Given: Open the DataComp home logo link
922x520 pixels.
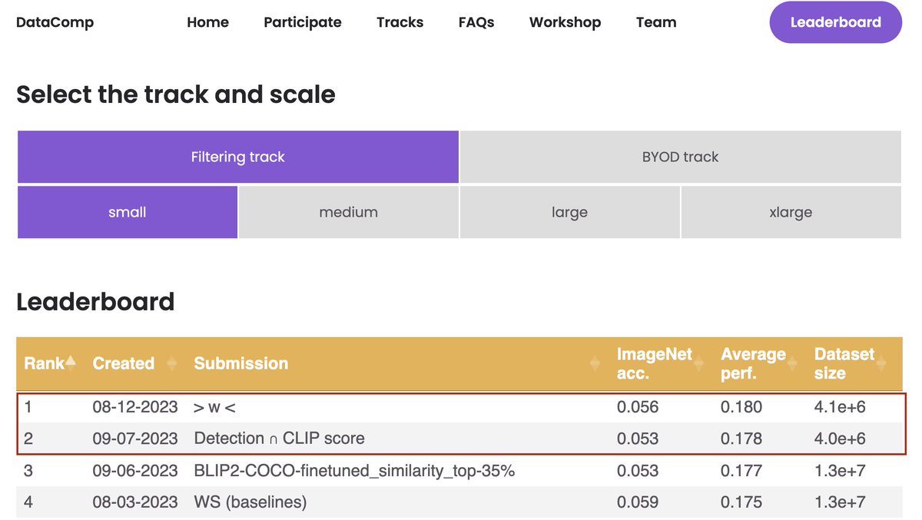Looking at the screenshot, I should tap(55, 22).
